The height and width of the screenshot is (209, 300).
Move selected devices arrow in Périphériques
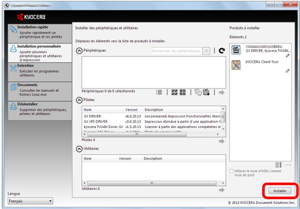click(x=221, y=93)
